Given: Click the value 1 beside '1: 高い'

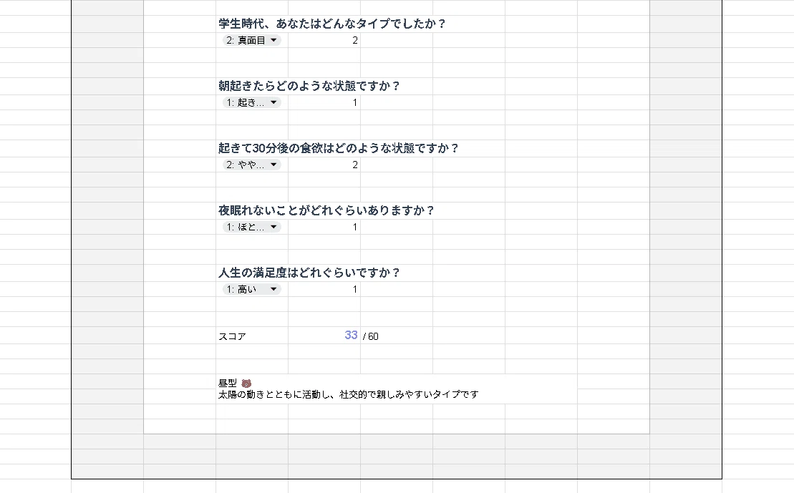Looking at the screenshot, I should tap(355, 290).
